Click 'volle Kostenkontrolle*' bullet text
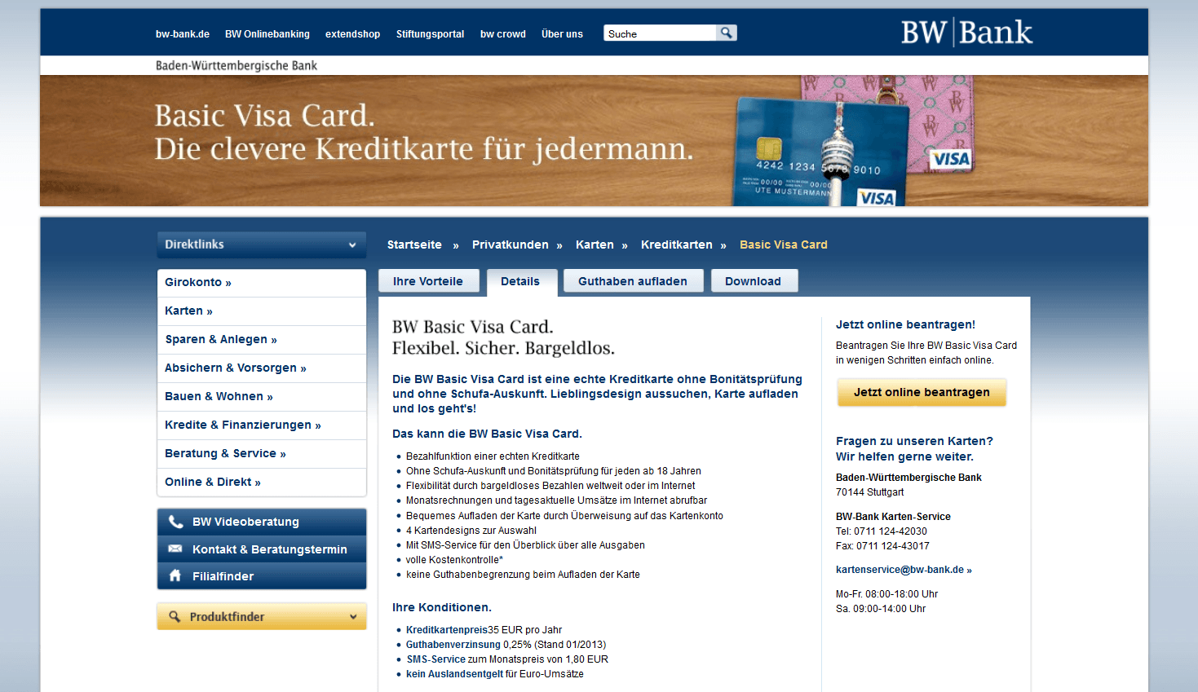This screenshot has height=692, width=1198. click(454, 560)
